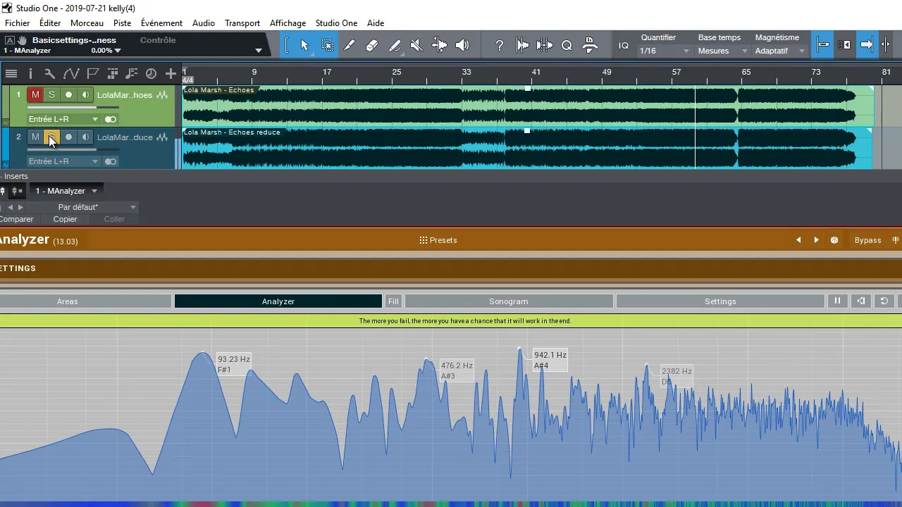Toggle monitor on track 1

tap(85, 95)
